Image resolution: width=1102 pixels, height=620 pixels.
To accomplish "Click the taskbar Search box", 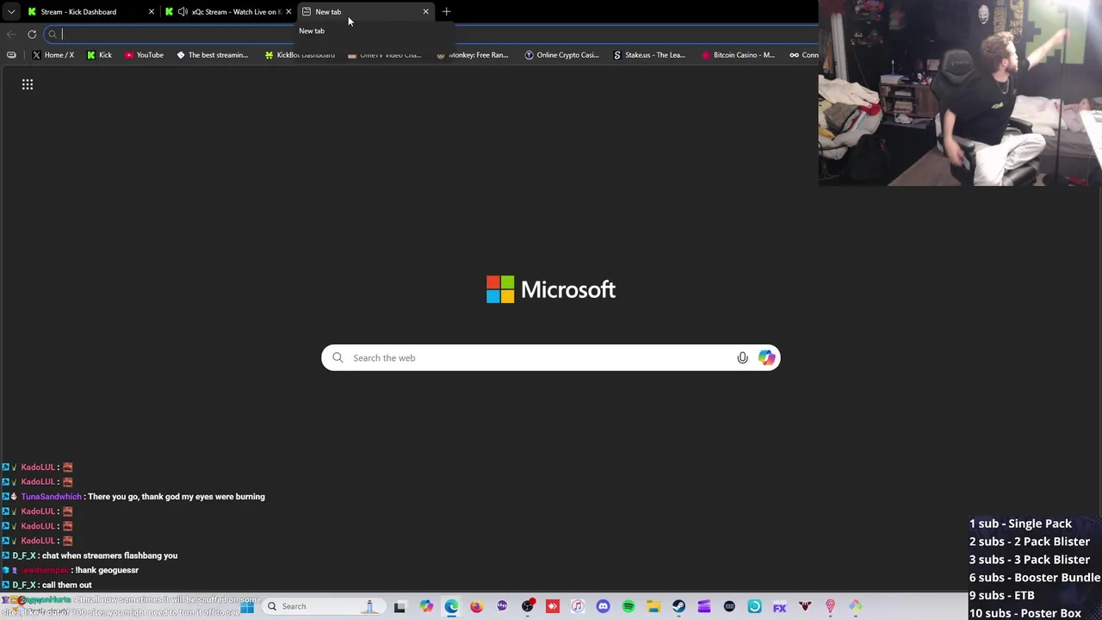I will 323,607.
